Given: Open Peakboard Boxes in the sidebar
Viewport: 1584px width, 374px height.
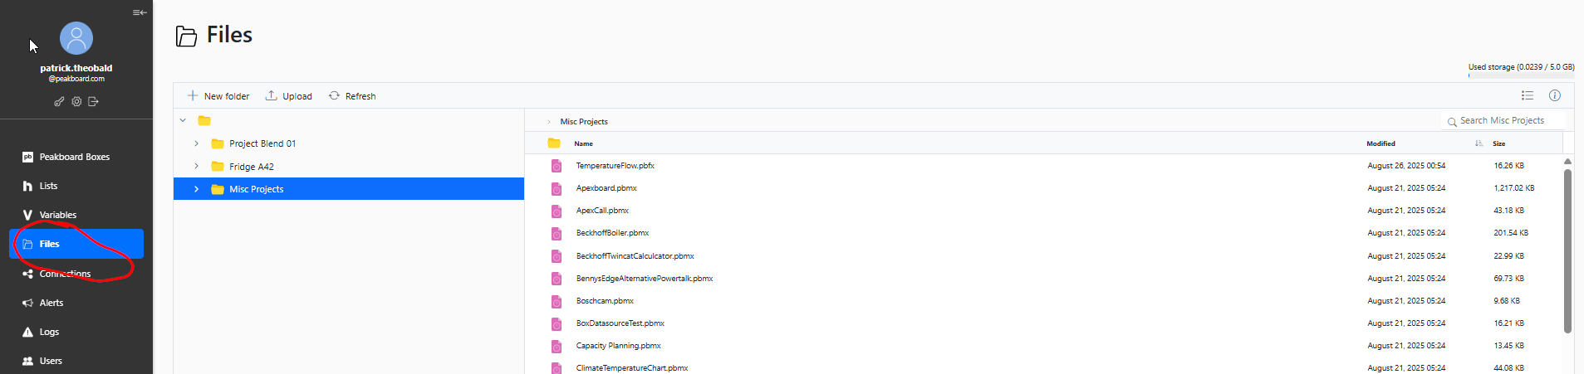Looking at the screenshot, I should pos(76,157).
